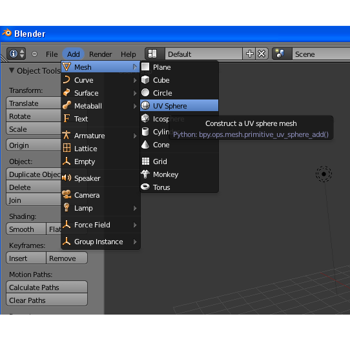350x354 pixels.
Task: Expand the Surface submenu
Action: 101,93
